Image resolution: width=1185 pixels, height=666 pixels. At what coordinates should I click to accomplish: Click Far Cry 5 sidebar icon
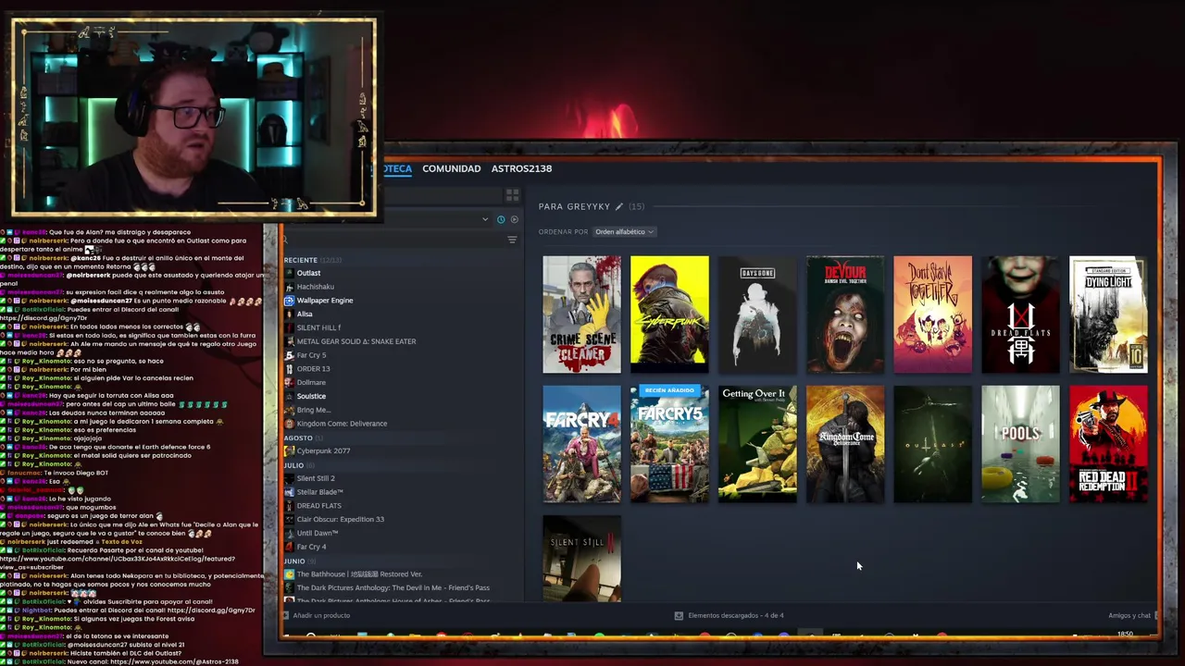point(289,355)
